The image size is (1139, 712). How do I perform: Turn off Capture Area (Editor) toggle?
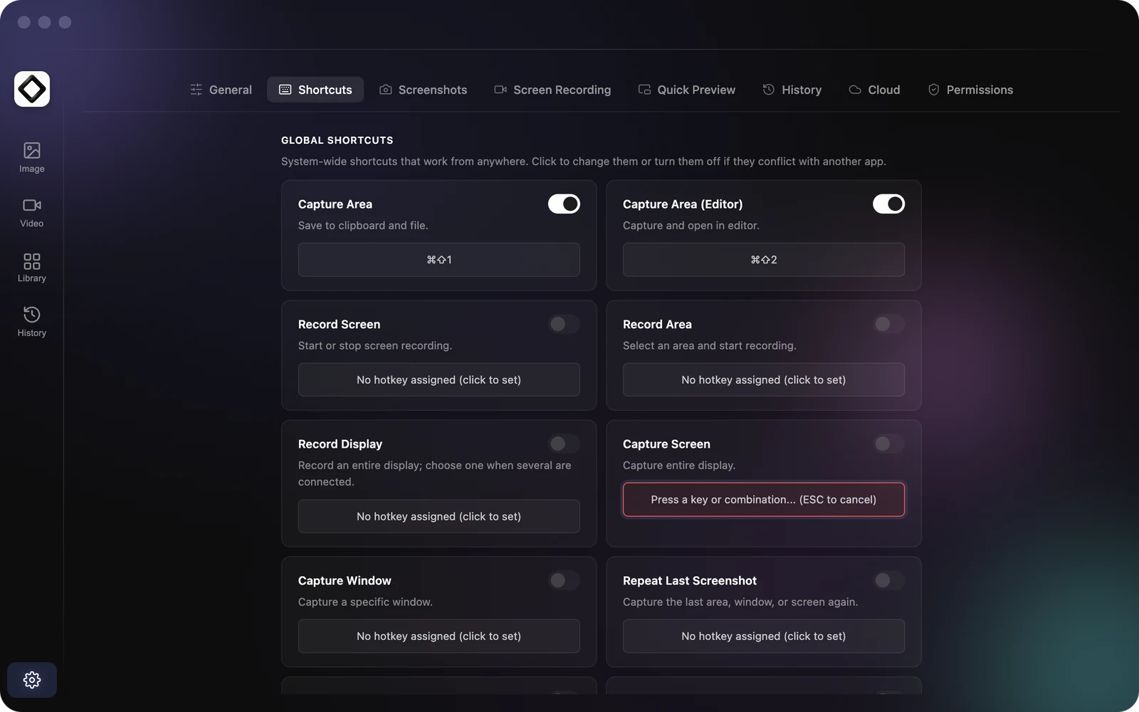click(888, 204)
